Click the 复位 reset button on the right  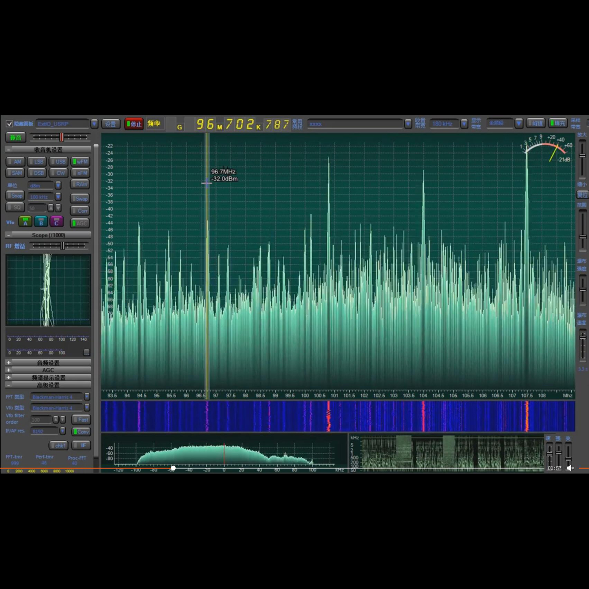click(582, 195)
